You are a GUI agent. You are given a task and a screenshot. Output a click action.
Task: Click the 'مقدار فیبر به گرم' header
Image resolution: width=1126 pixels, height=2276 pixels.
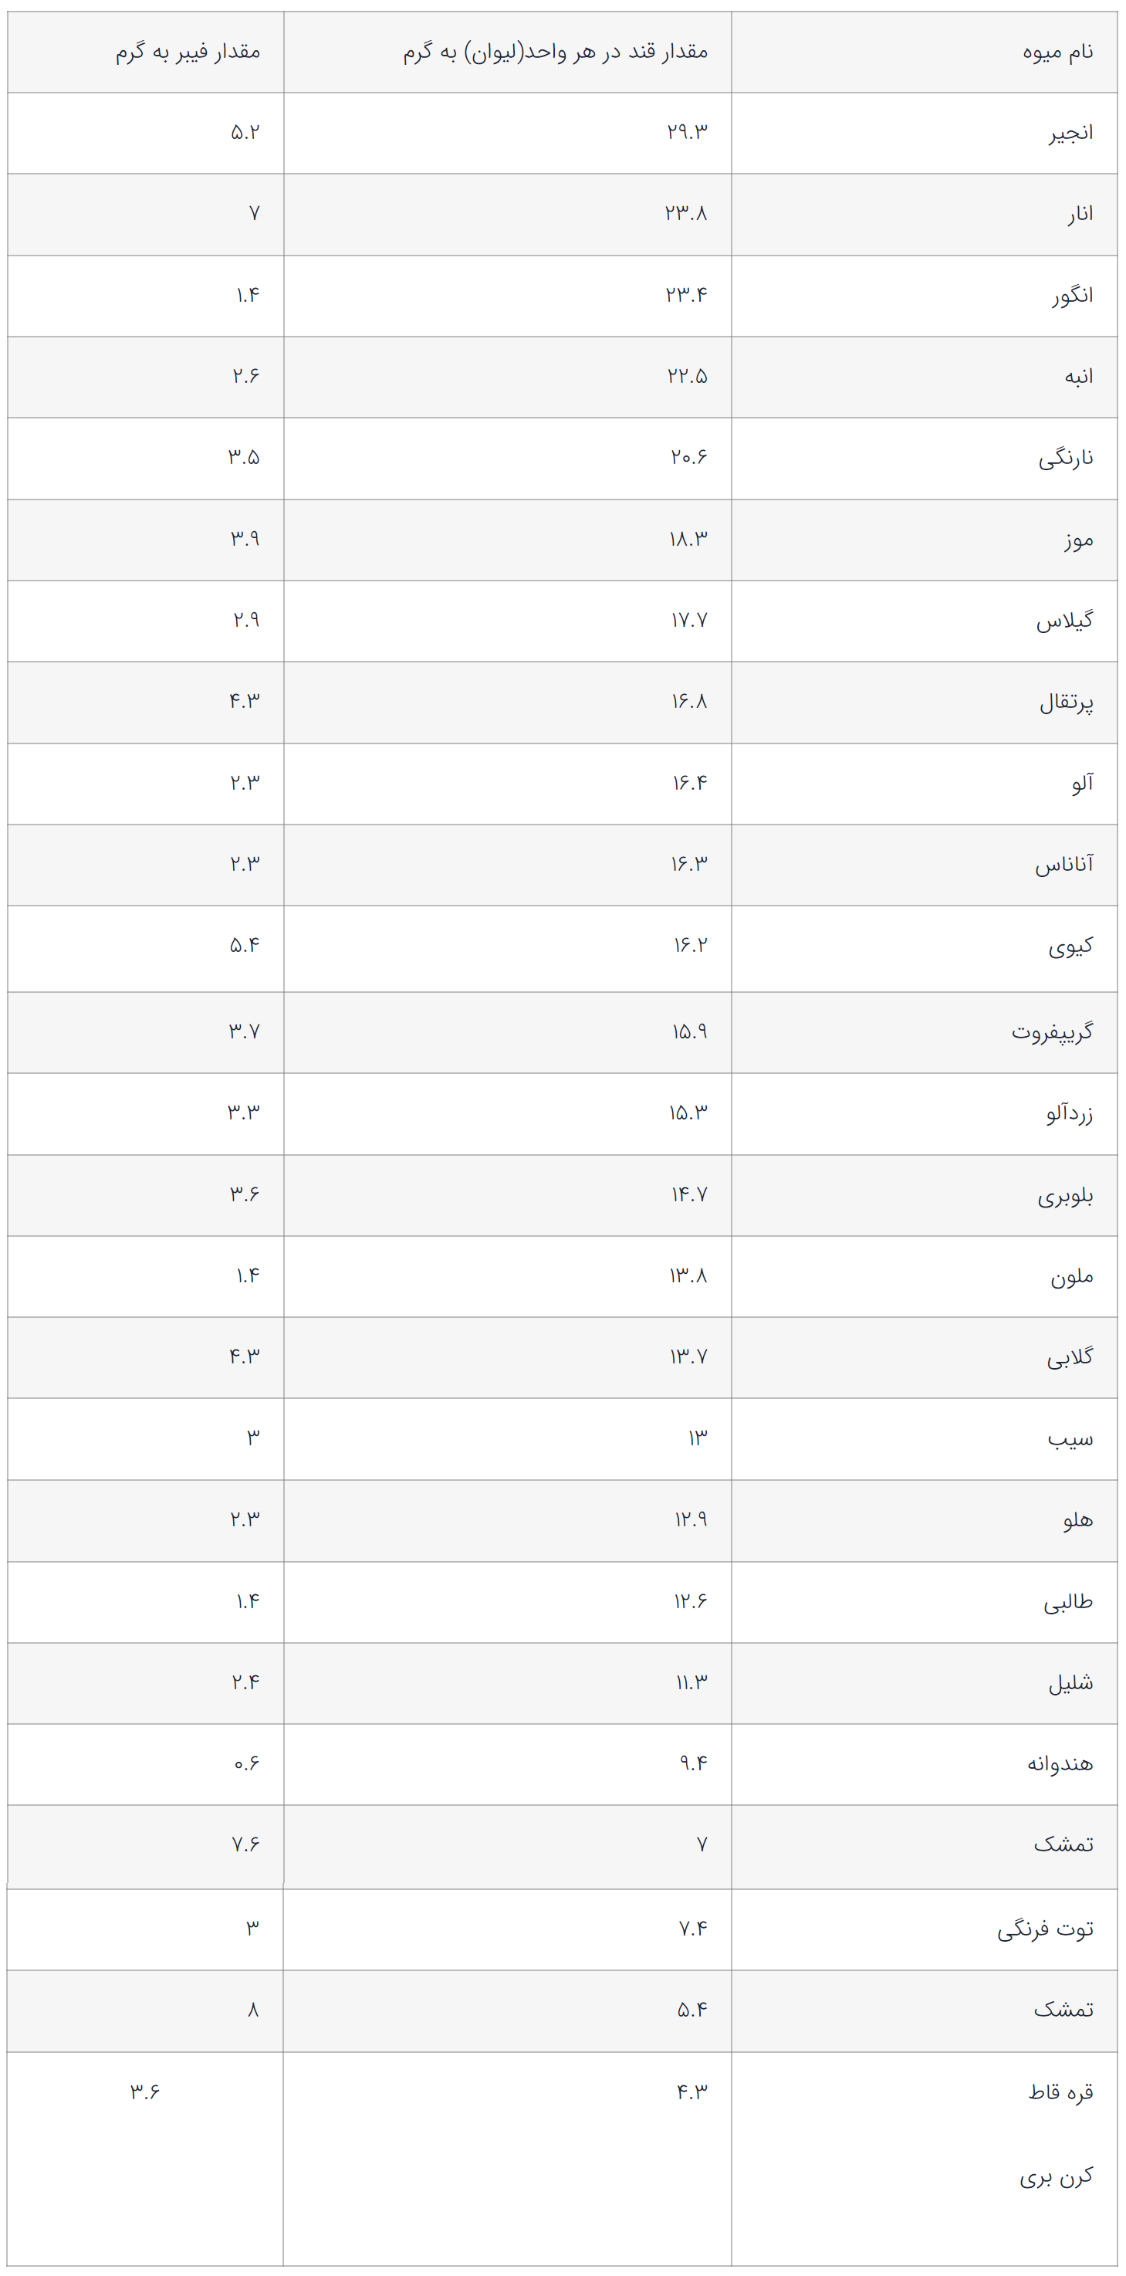[x=188, y=52]
